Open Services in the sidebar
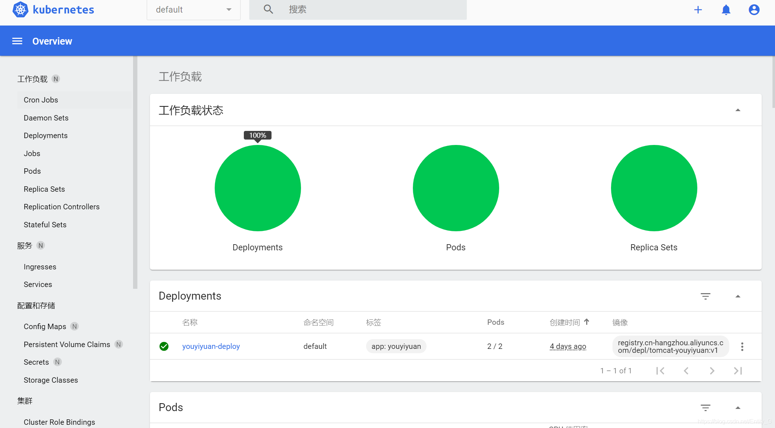The height and width of the screenshot is (428, 775). tap(38, 284)
